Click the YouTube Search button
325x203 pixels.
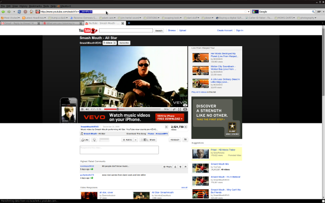(159, 30)
